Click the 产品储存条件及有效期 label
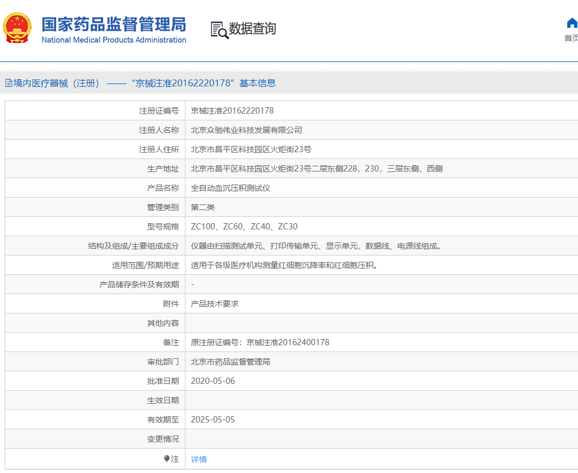The width and height of the screenshot is (578, 473). point(139,284)
